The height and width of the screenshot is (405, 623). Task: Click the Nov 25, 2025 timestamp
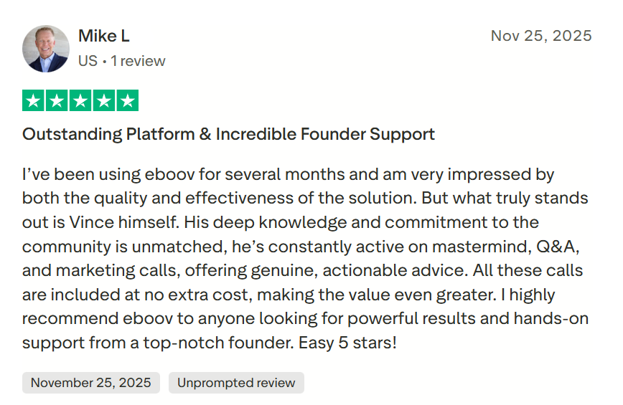(541, 36)
